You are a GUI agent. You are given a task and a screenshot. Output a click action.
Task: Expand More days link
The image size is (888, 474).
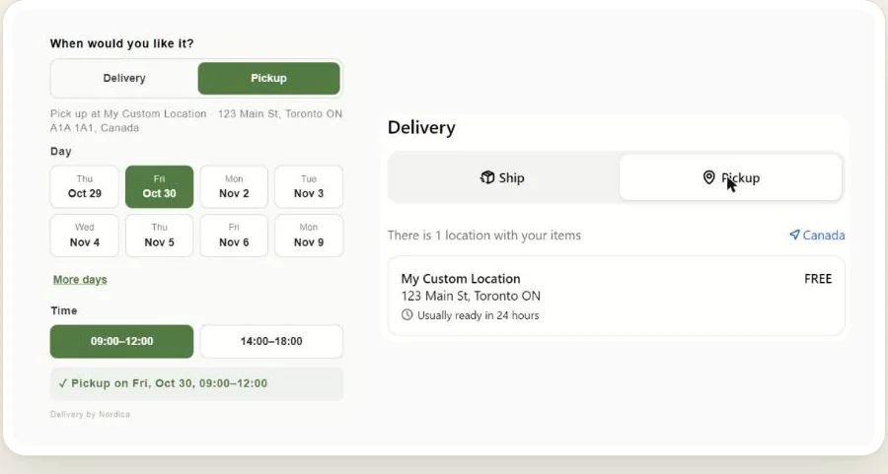[x=80, y=280]
